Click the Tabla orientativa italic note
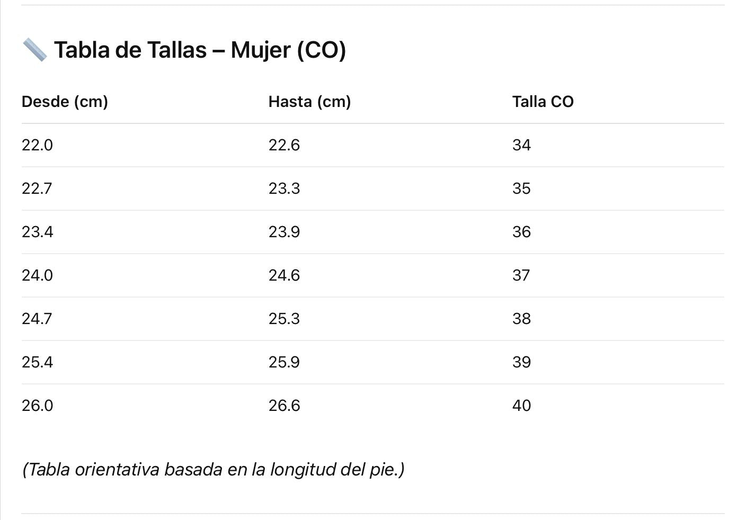Image resolution: width=746 pixels, height=520 pixels. pos(213,470)
